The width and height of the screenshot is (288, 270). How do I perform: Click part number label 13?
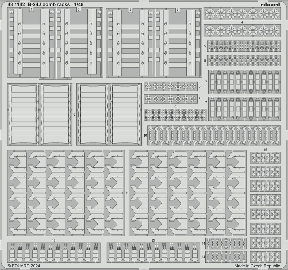pyautogui.click(x=153, y=240)
